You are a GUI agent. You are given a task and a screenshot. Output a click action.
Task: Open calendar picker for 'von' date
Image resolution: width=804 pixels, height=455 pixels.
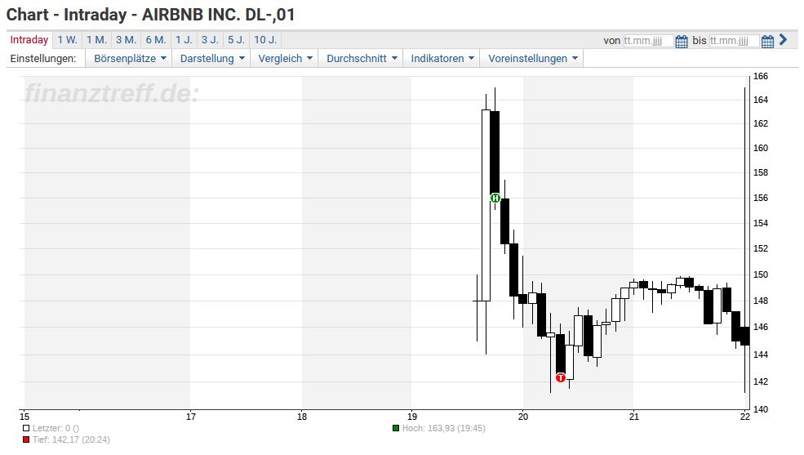point(682,41)
